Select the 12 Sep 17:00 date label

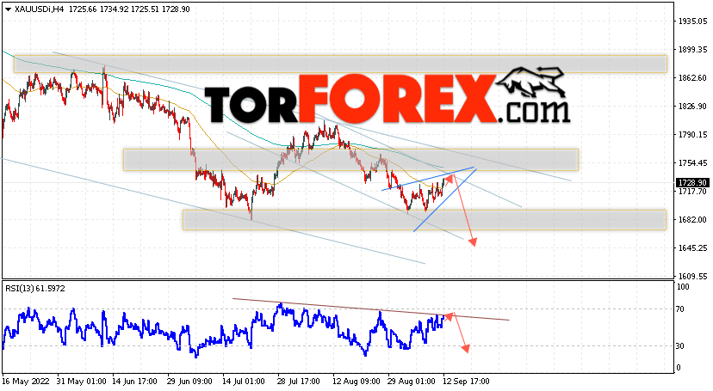pyautogui.click(x=467, y=382)
